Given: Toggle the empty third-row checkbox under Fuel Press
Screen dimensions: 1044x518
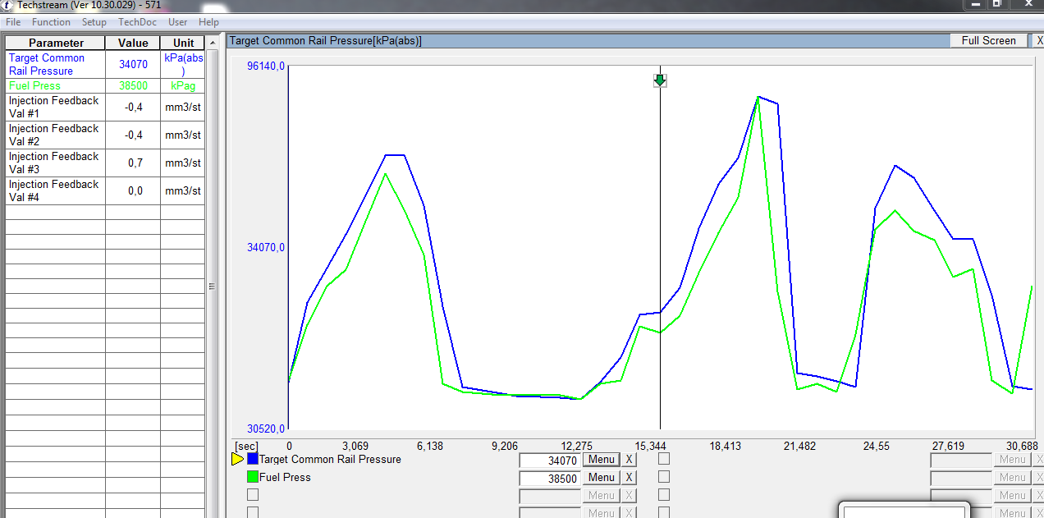Looking at the screenshot, I should pyautogui.click(x=253, y=495).
